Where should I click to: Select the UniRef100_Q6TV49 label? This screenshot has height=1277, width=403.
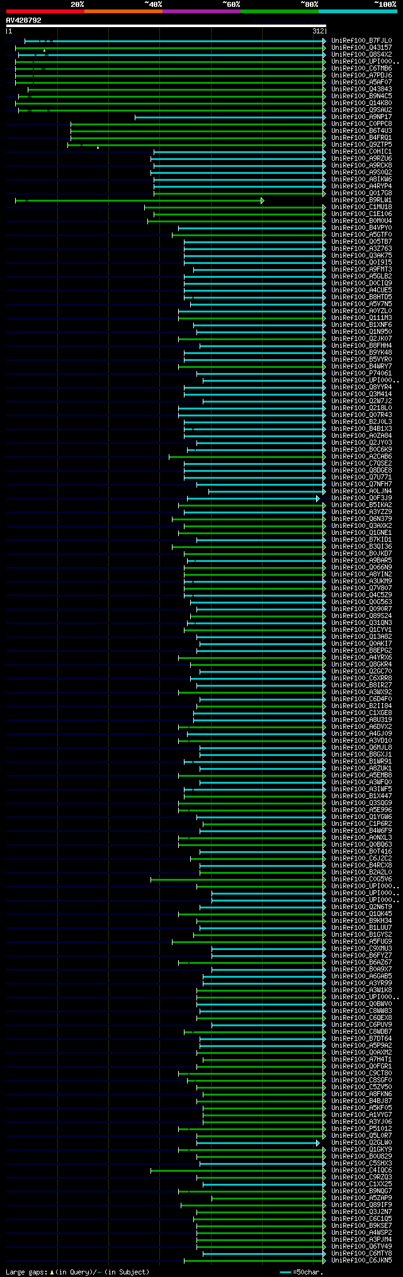pos(361,1246)
